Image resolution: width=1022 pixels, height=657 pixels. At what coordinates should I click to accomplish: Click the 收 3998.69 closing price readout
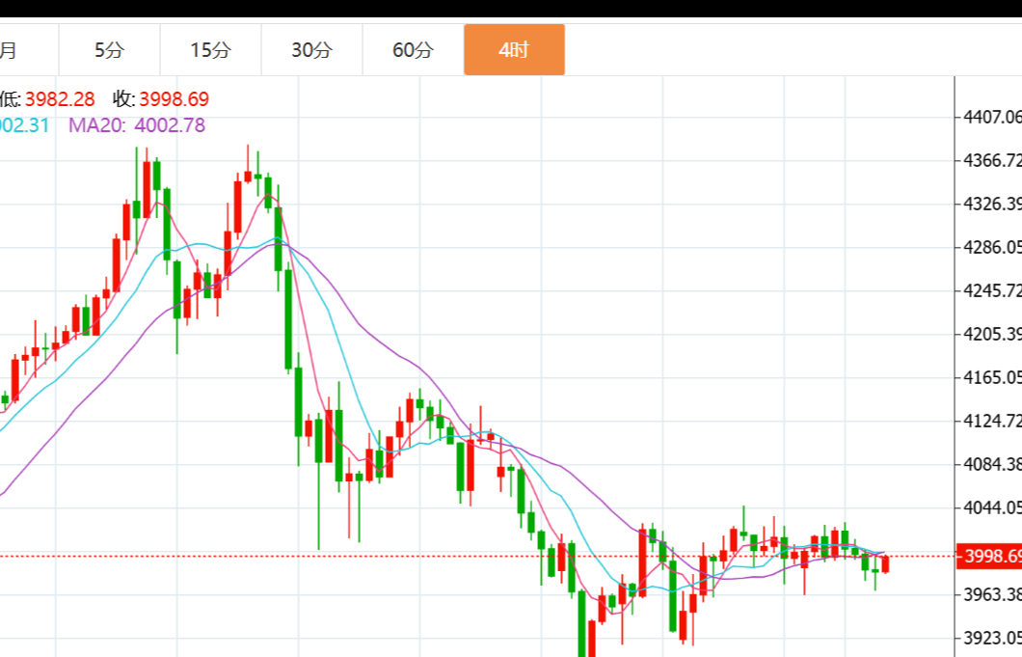click(x=160, y=99)
